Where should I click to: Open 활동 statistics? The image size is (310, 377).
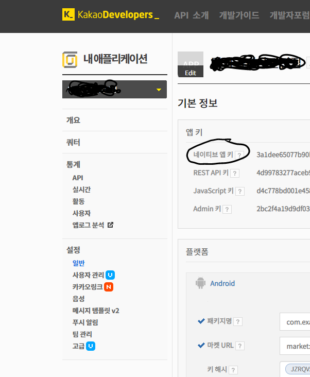79,201
